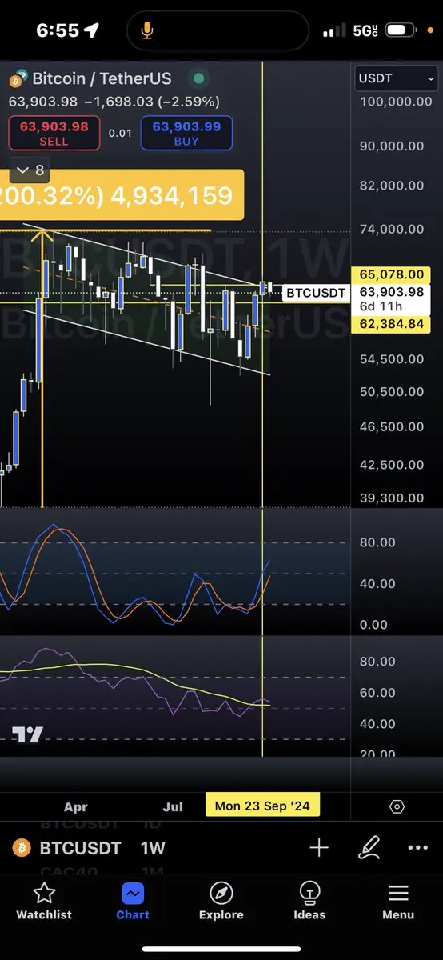This screenshot has width=443, height=960.
Task: Tap the Apr label on the time axis
Action: [x=76, y=806]
